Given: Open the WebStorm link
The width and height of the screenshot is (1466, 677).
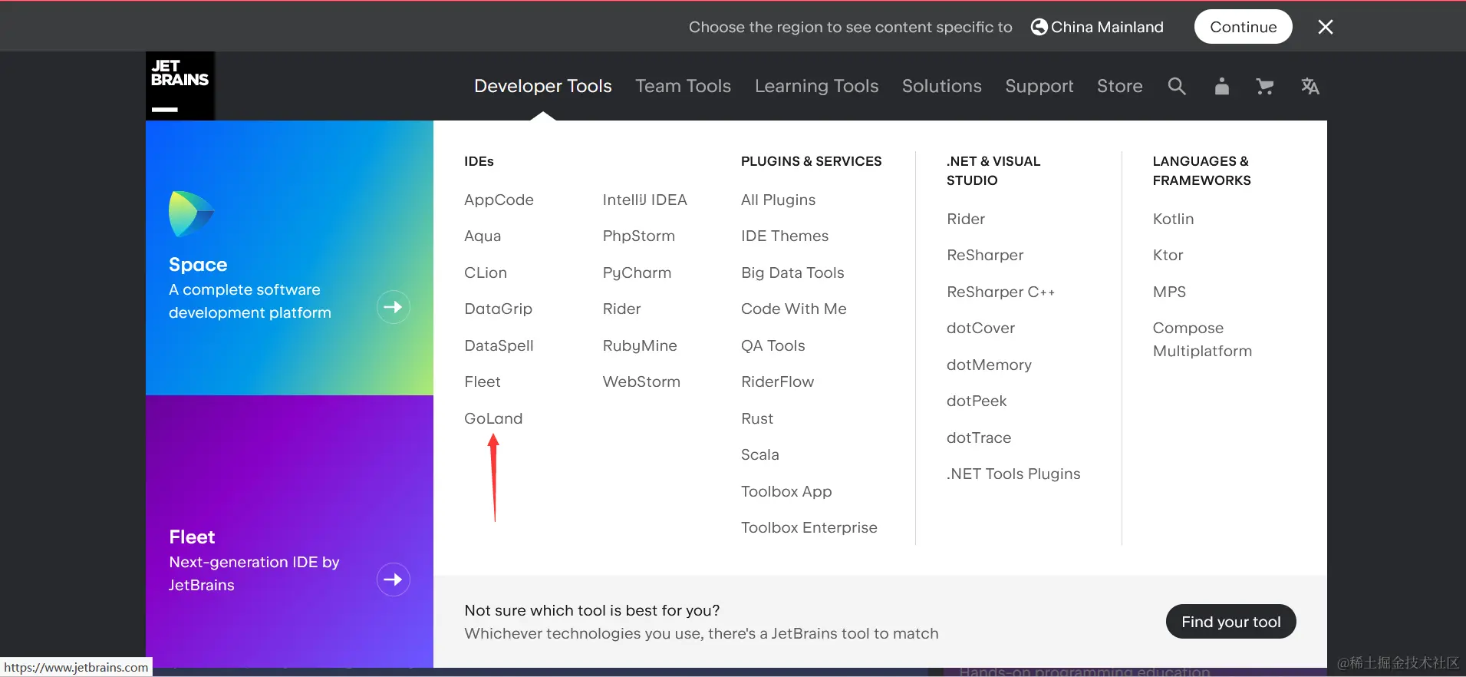Looking at the screenshot, I should pos(641,381).
